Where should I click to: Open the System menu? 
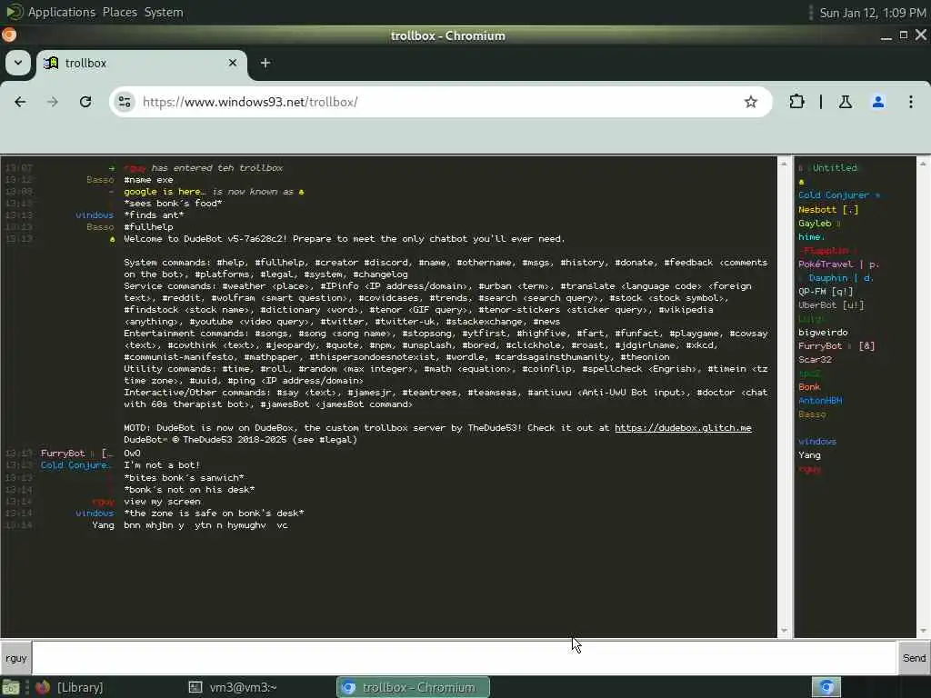[164, 12]
